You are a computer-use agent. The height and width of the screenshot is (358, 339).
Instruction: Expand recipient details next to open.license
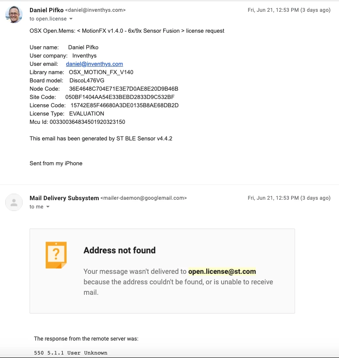point(71,19)
